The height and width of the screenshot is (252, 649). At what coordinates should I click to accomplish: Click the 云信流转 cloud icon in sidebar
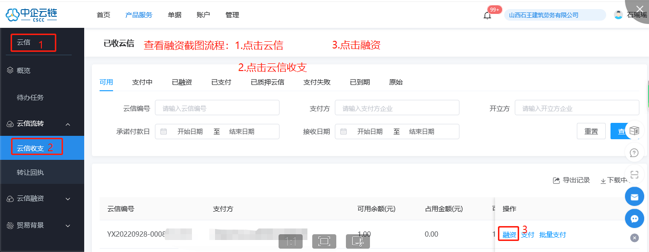pos(11,124)
